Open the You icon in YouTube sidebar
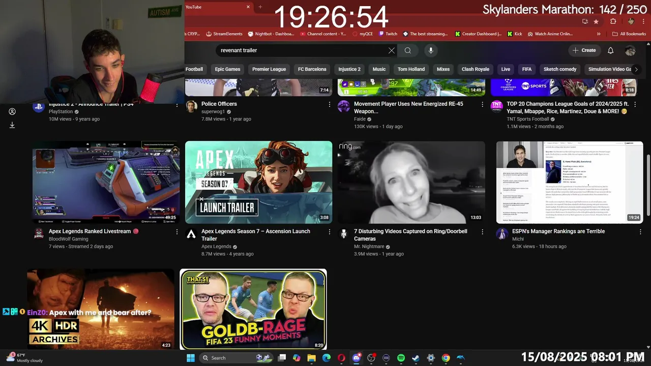The width and height of the screenshot is (651, 366). pos(12,111)
